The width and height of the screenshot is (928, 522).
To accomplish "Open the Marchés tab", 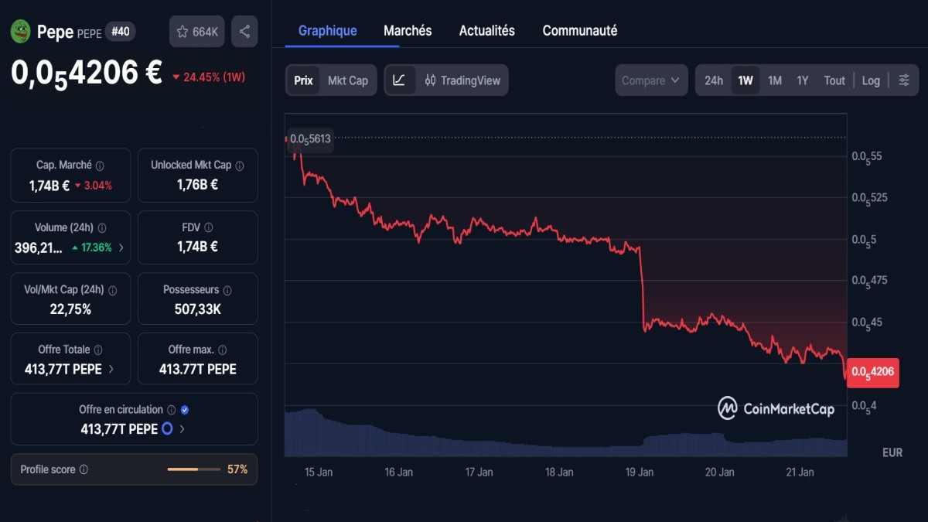I will pyautogui.click(x=408, y=31).
